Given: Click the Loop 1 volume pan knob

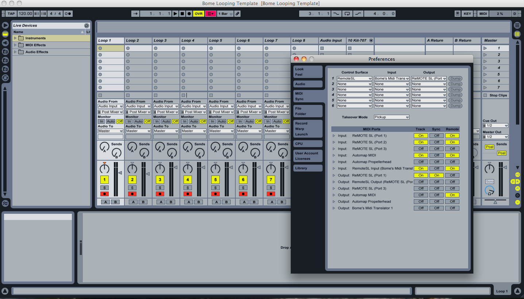Looking at the screenshot, I should coord(104,168).
